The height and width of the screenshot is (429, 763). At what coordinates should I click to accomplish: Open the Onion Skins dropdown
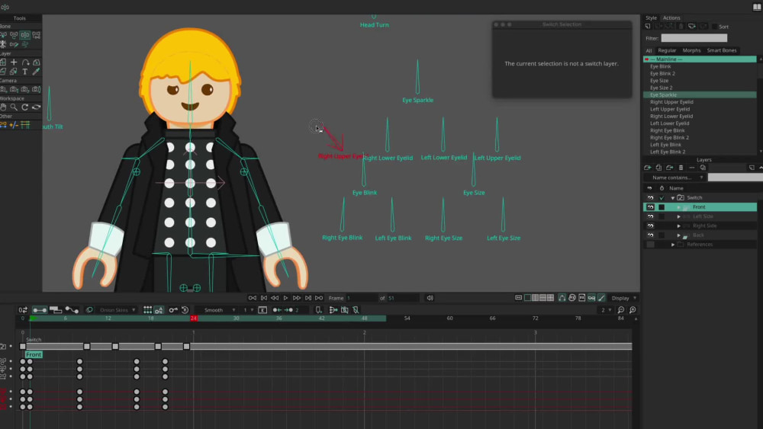[x=118, y=310]
